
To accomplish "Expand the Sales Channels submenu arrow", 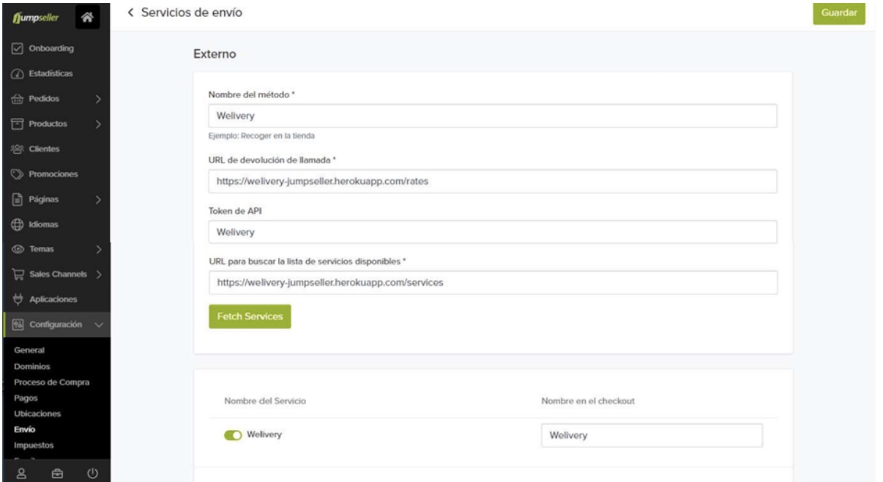I will point(97,274).
